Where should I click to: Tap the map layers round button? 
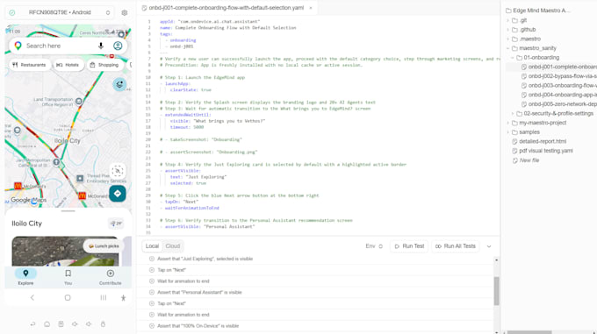[x=119, y=84]
